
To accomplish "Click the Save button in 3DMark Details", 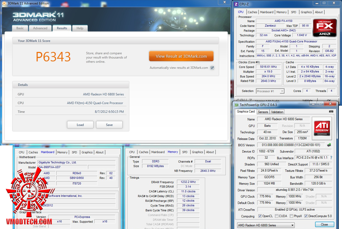I will coord(109,125).
